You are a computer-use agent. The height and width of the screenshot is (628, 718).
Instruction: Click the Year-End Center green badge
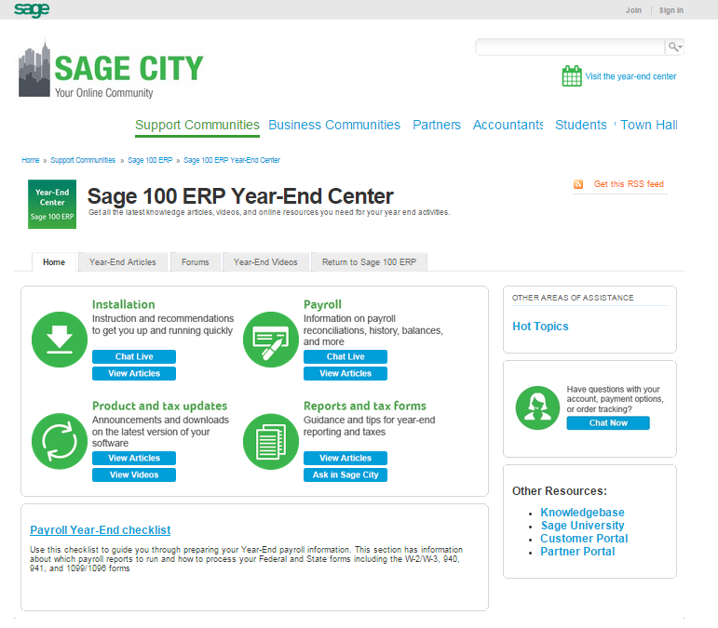coord(52,204)
